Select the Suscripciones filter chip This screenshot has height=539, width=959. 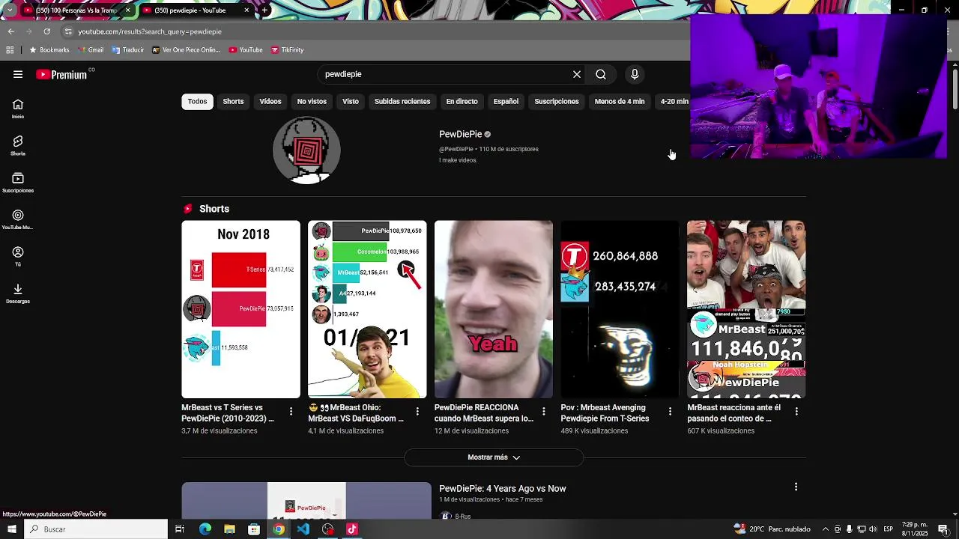[557, 102]
